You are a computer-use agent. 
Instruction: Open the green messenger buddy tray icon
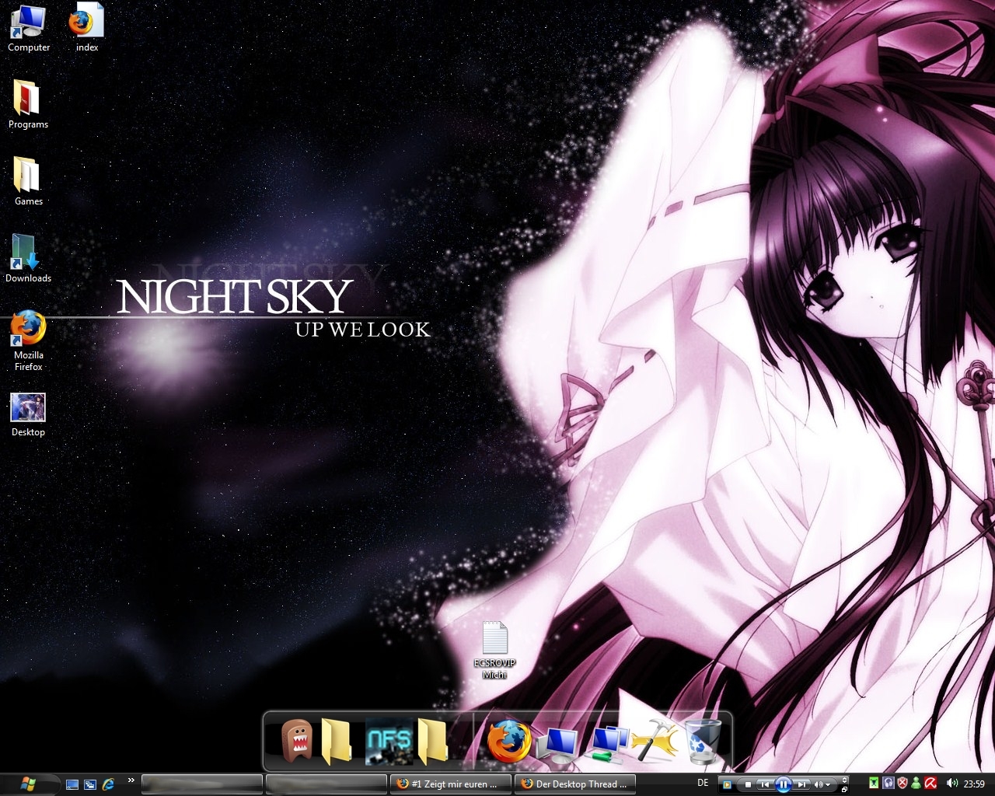pyautogui.click(x=916, y=784)
